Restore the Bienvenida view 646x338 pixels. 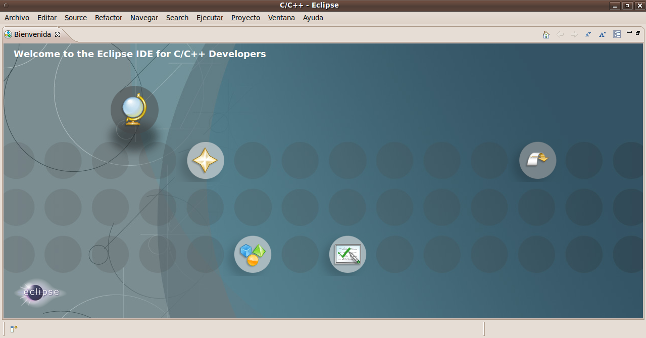tap(638, 32)
